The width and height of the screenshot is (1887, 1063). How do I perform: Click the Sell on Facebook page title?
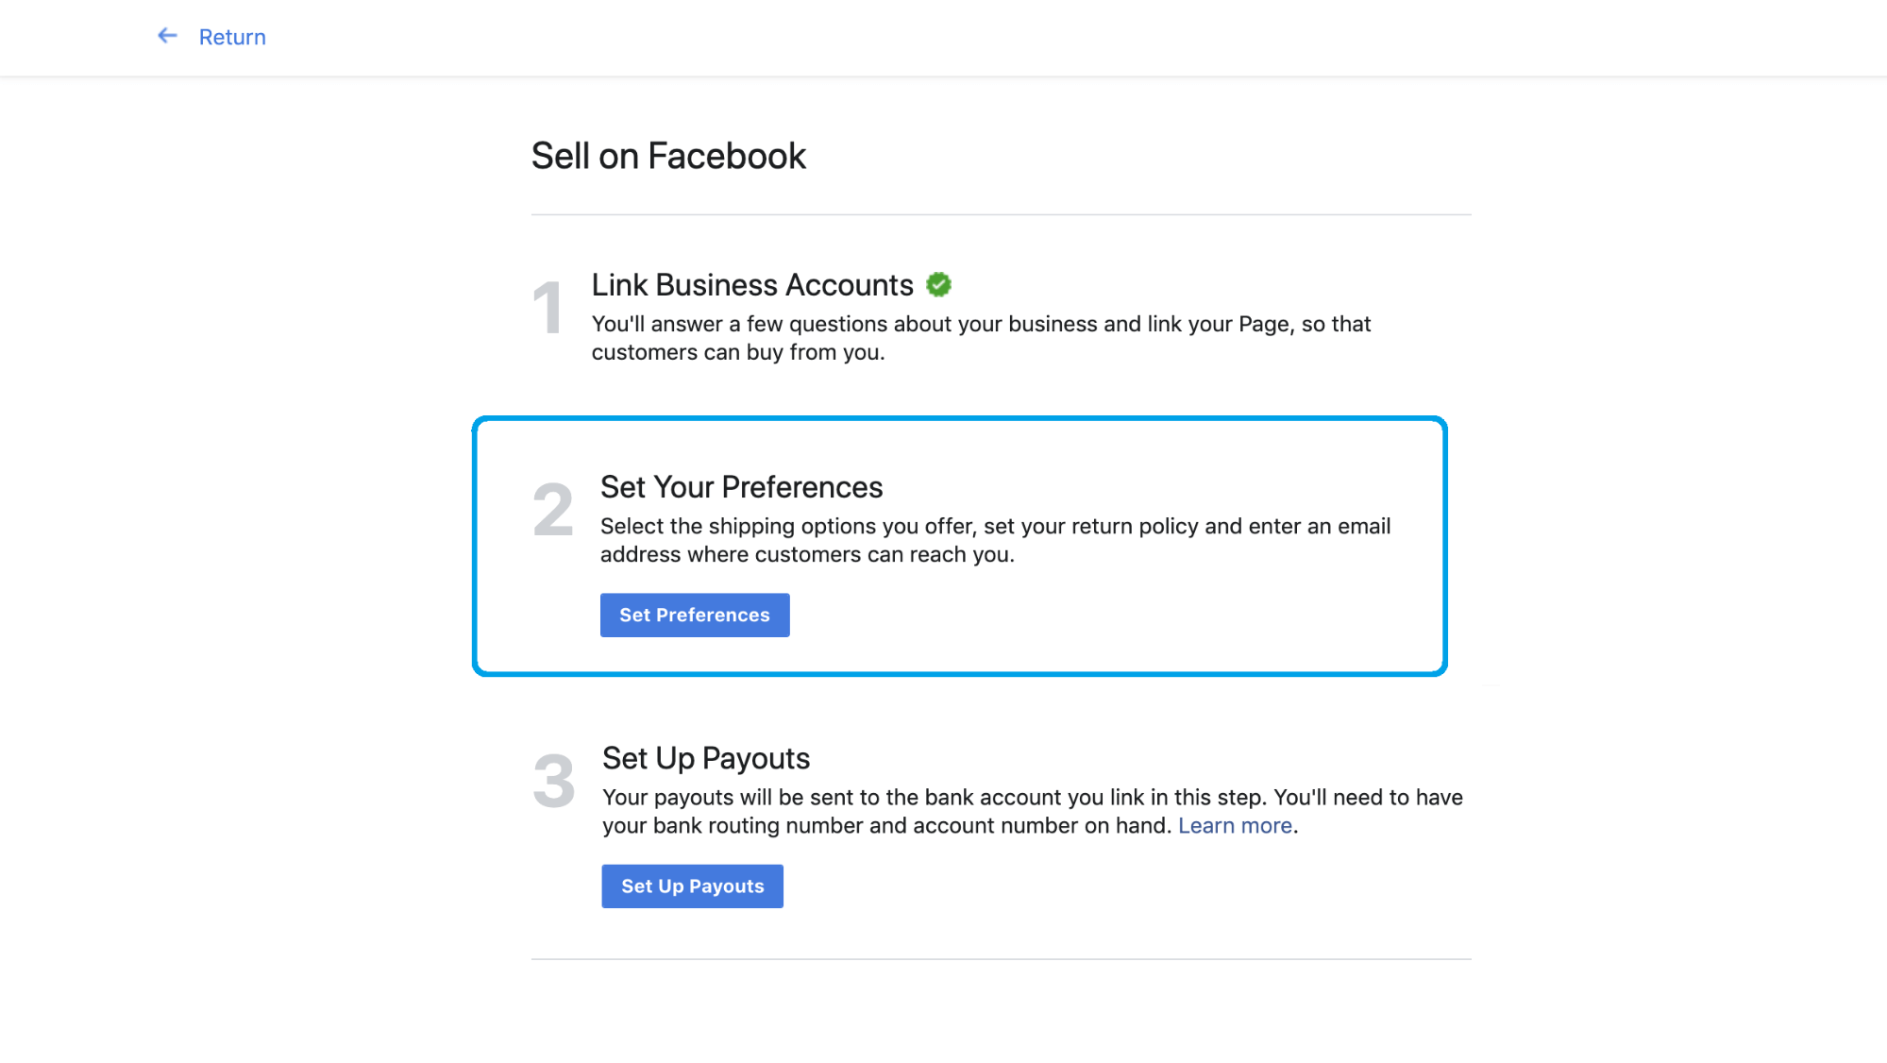pos(667,156)
